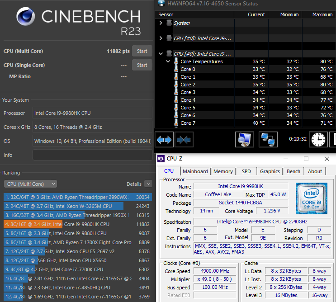Click thermometer icon next to Core 3

(x=176, y=92)
